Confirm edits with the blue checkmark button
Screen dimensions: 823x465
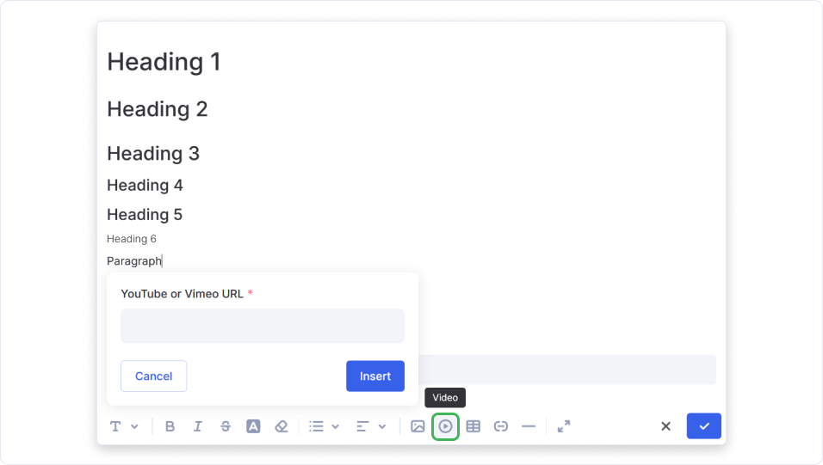[703, 426]
